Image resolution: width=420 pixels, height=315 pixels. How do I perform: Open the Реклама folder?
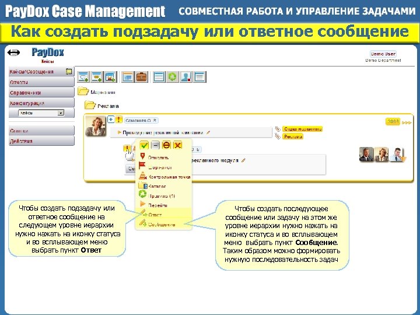(101, 106)
